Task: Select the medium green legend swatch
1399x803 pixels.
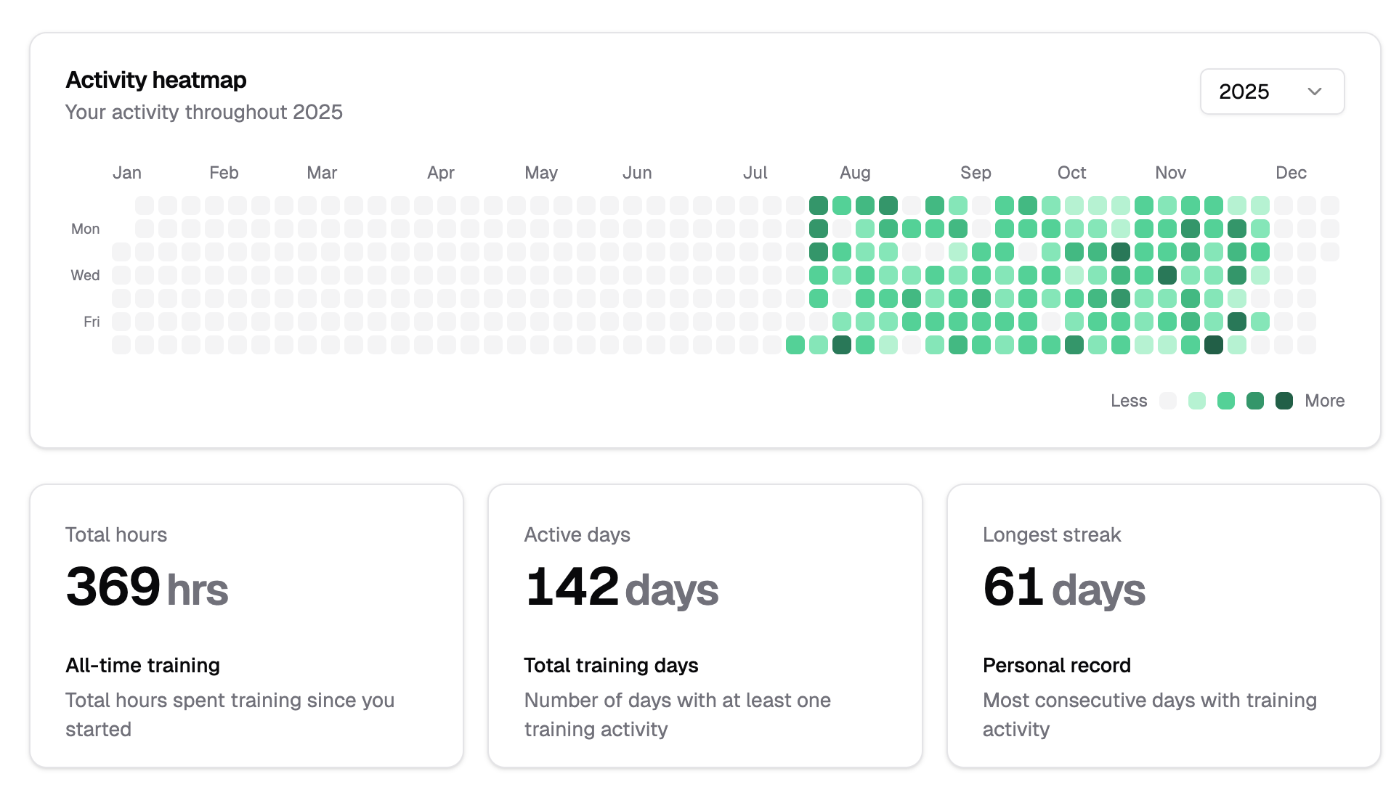Action: [1225, 400]
